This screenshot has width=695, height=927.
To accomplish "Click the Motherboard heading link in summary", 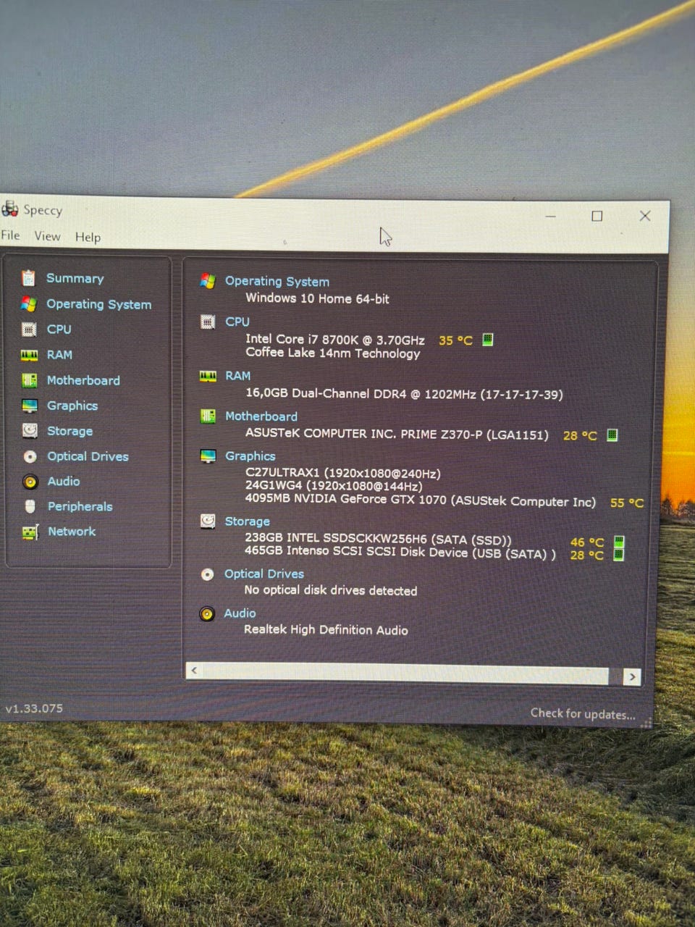I will tap(261, 416).
